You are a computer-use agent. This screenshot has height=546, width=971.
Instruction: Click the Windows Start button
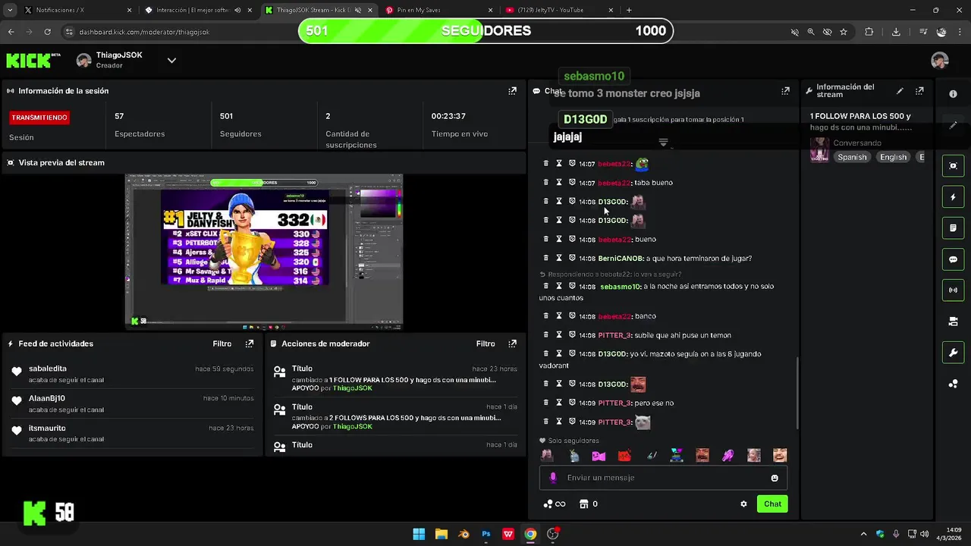[x=419, y=534]
